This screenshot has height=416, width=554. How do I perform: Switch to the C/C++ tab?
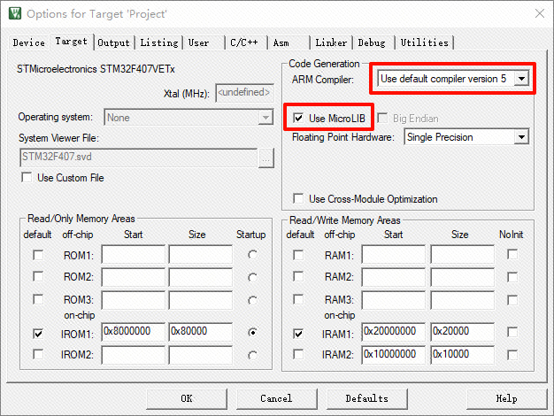(245, 42)
